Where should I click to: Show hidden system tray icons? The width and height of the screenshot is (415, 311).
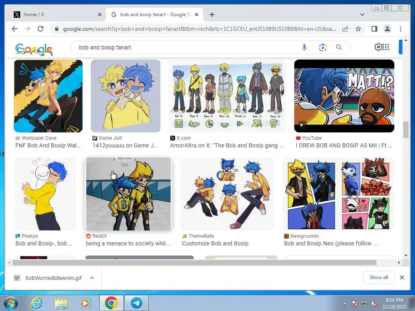tap(344, 303)
